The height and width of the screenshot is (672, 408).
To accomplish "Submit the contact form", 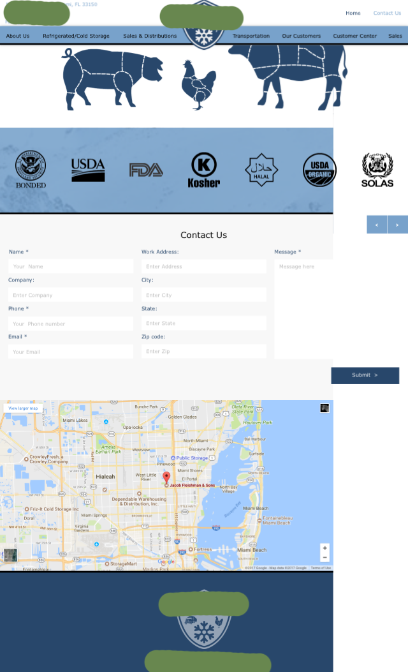I will click(365, 375).
